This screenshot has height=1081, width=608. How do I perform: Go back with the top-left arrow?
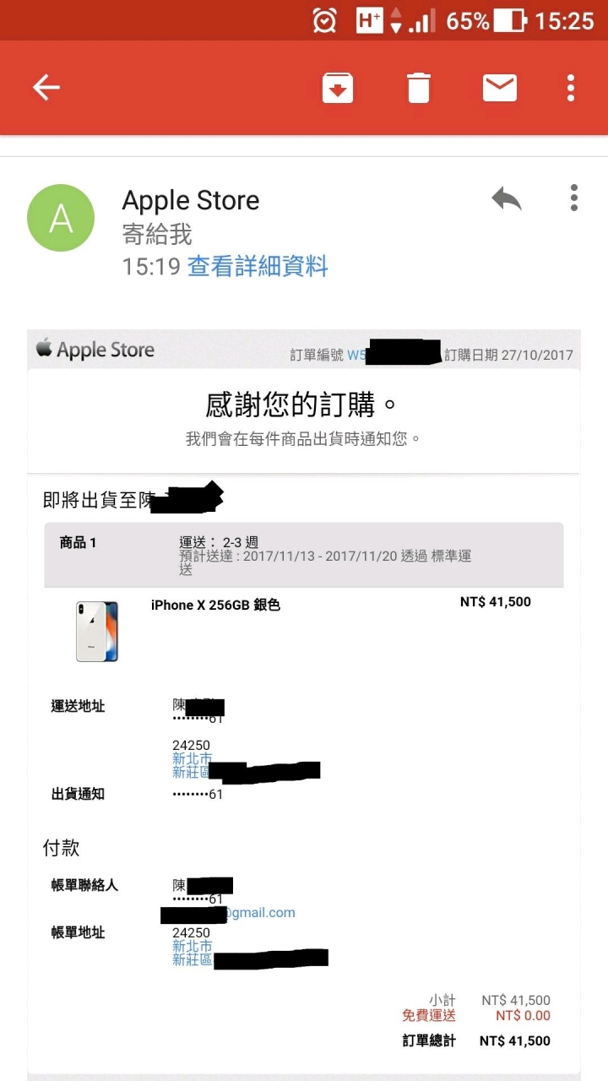46,87
